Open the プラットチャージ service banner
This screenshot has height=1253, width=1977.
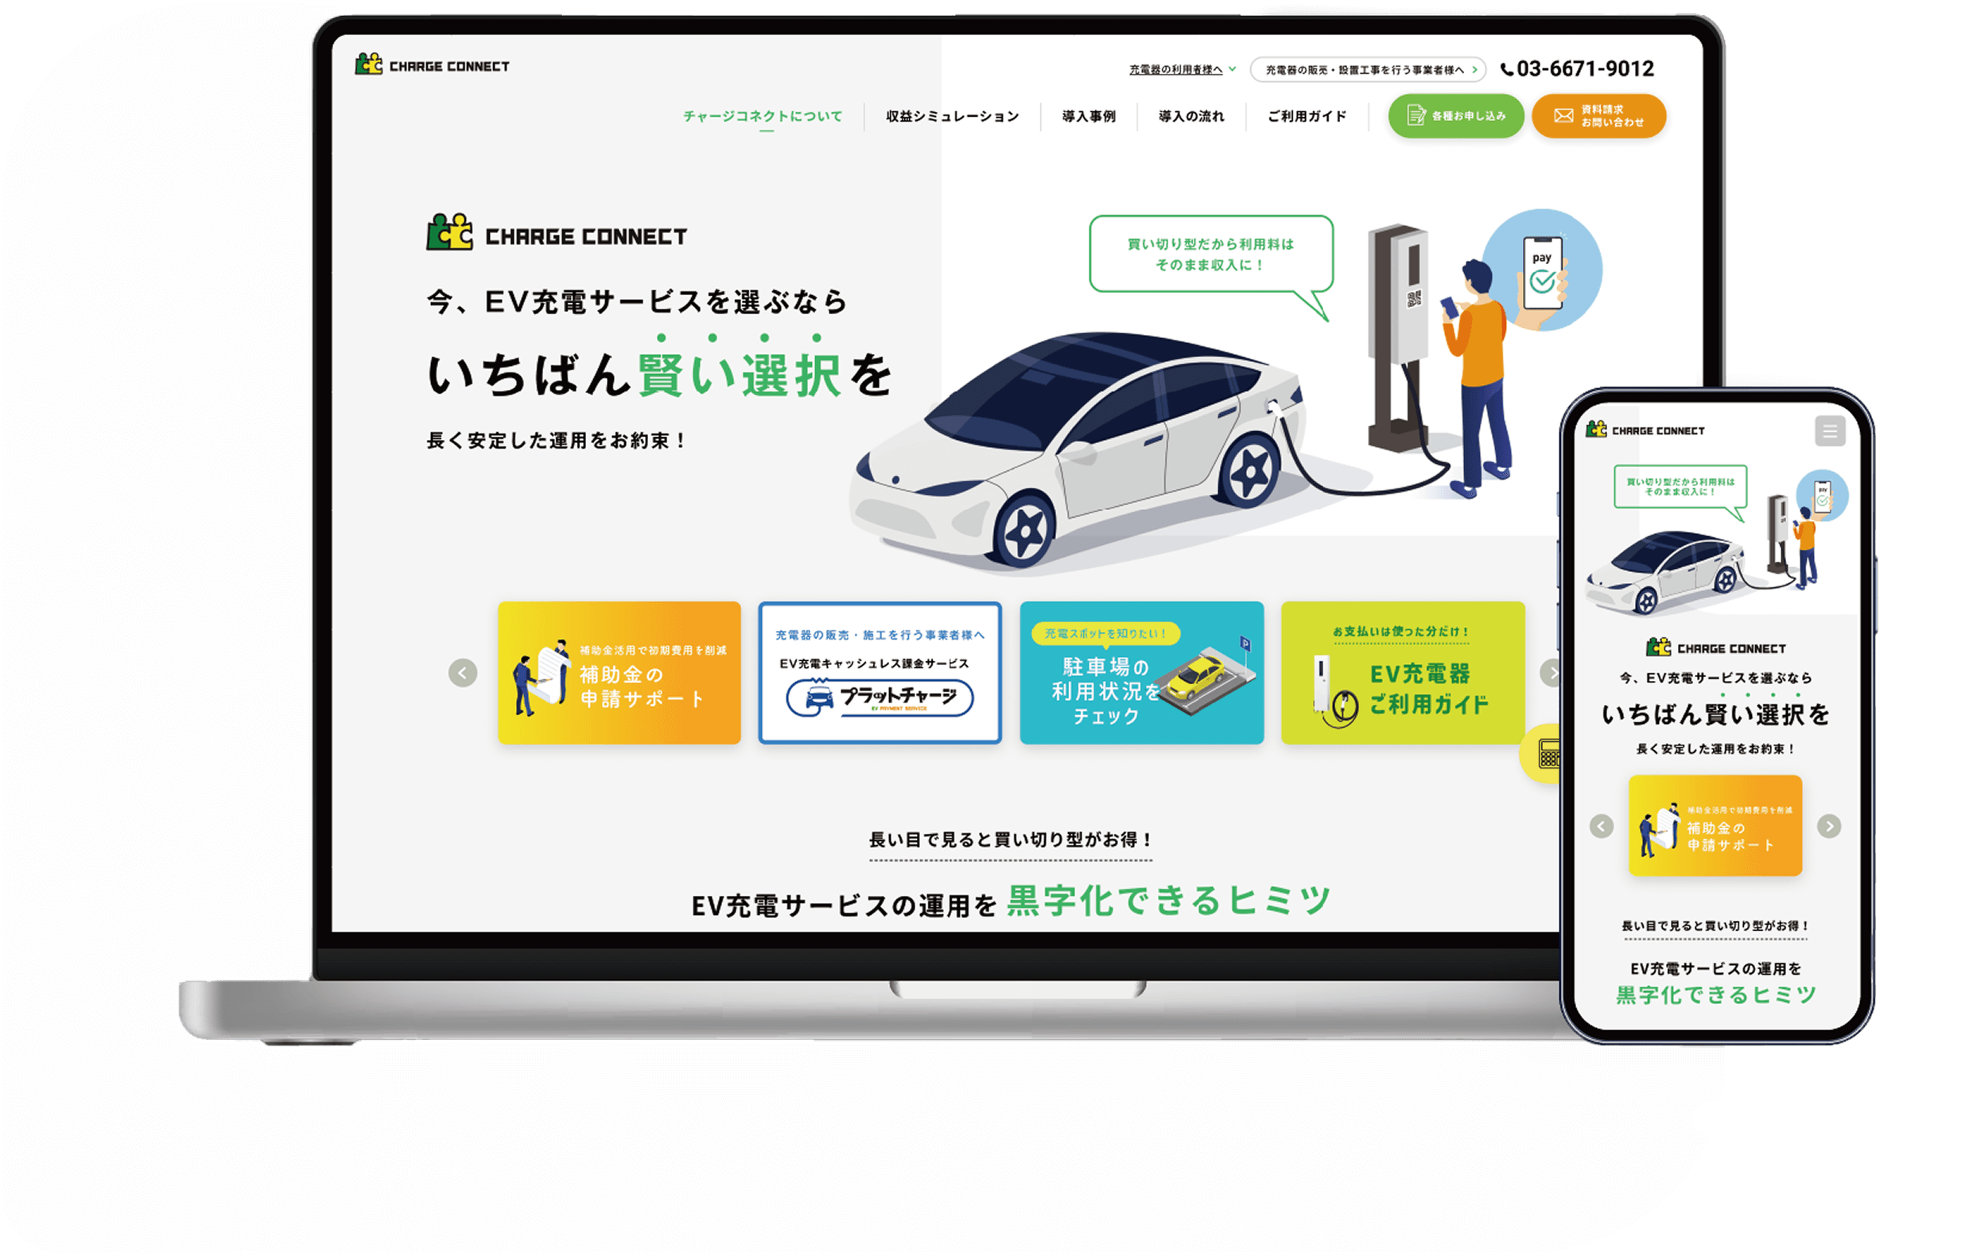(880, 673)
